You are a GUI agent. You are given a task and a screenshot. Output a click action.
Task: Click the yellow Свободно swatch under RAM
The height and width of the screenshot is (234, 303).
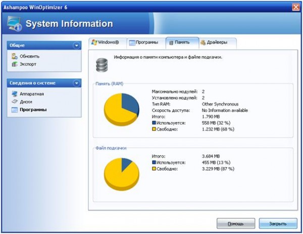coord(154,129)
